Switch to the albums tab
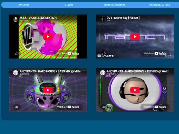Image resolution: width=179 pixels, height=134 pixels. [x=69, y=5]
